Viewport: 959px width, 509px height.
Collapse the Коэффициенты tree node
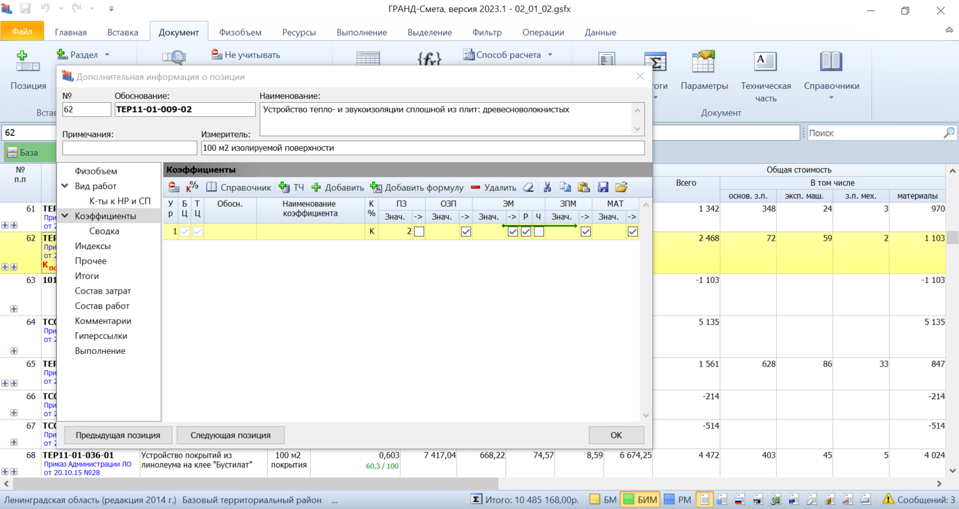click(65, 216)
